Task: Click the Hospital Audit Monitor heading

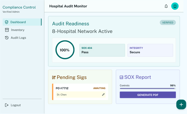Action: tap(68, 6)
